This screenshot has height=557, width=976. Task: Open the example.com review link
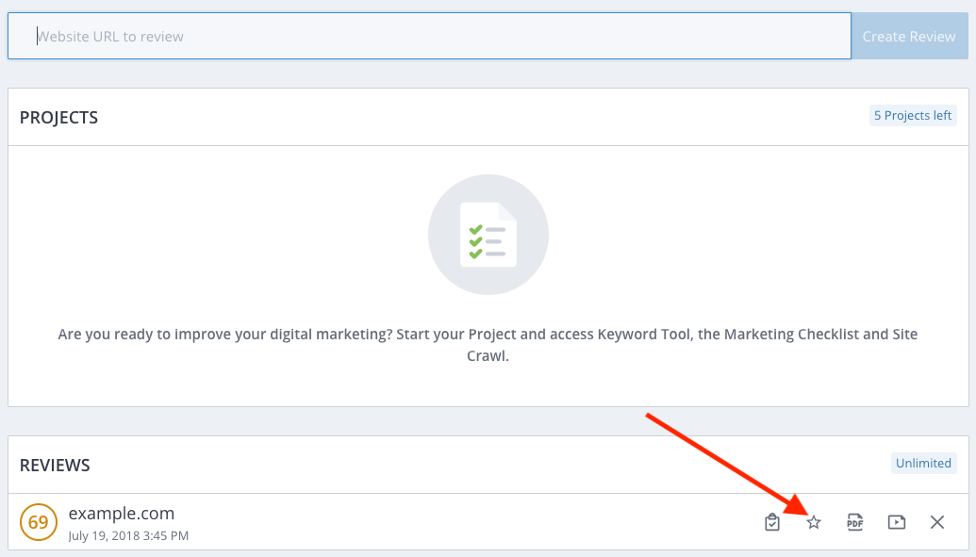(x=122, y=514)
